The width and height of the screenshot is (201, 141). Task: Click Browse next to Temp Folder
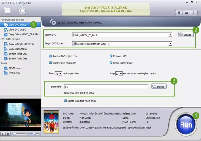[x=159, y=87]
